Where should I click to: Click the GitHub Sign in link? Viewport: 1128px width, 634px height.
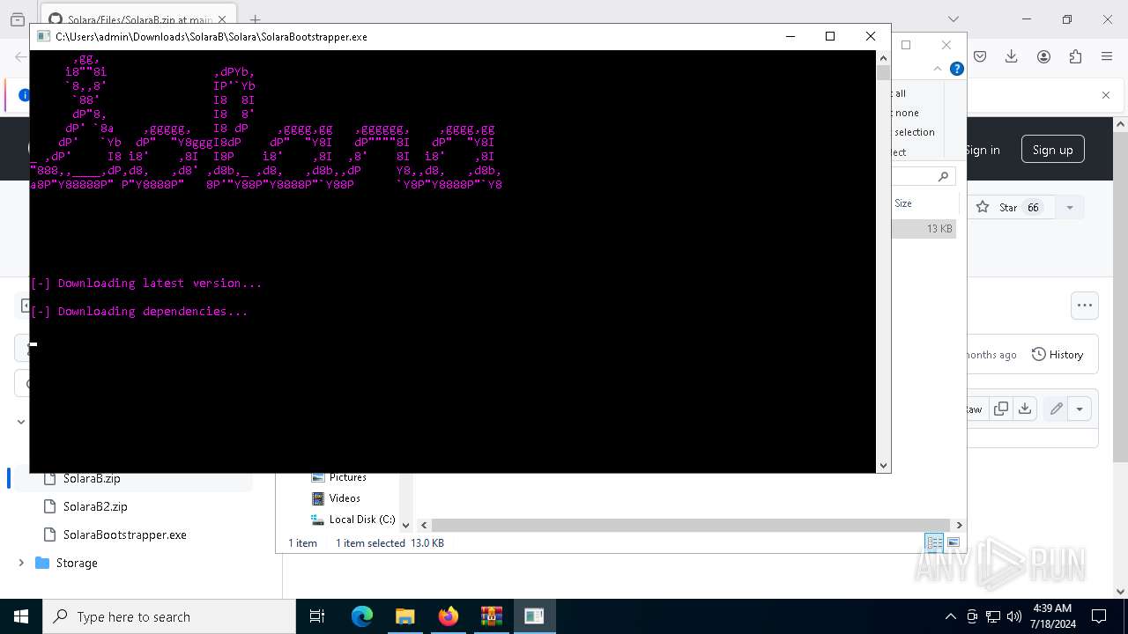pyautogui.click(x=983, y=150)
